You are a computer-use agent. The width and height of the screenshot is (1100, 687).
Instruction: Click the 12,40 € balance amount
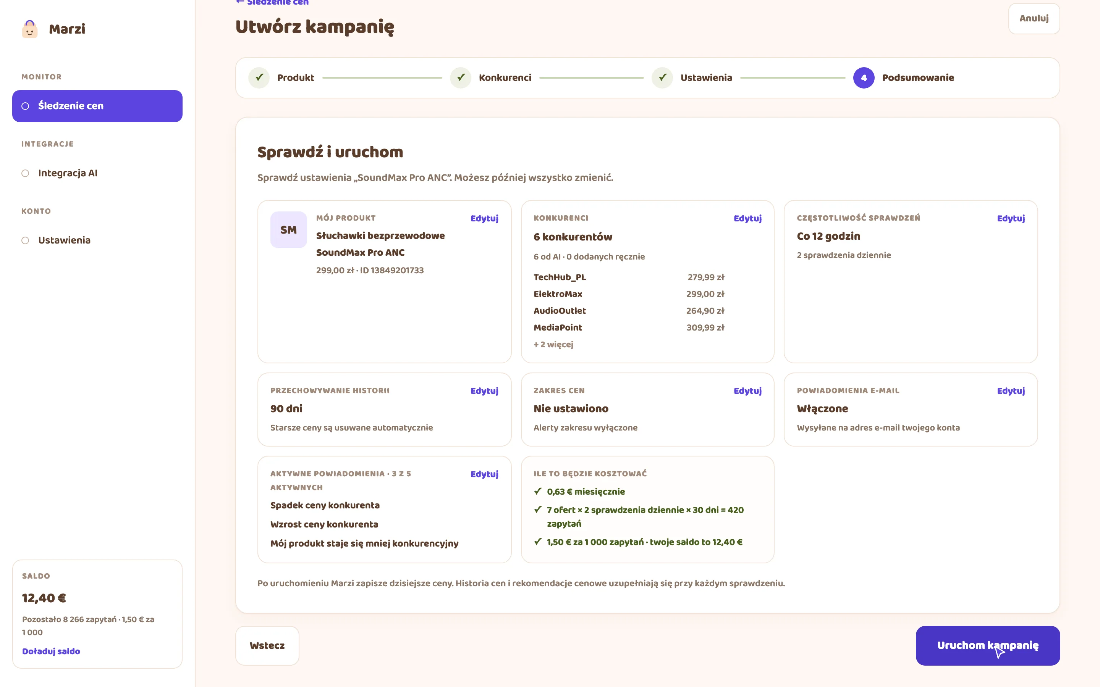coord(44,598)
